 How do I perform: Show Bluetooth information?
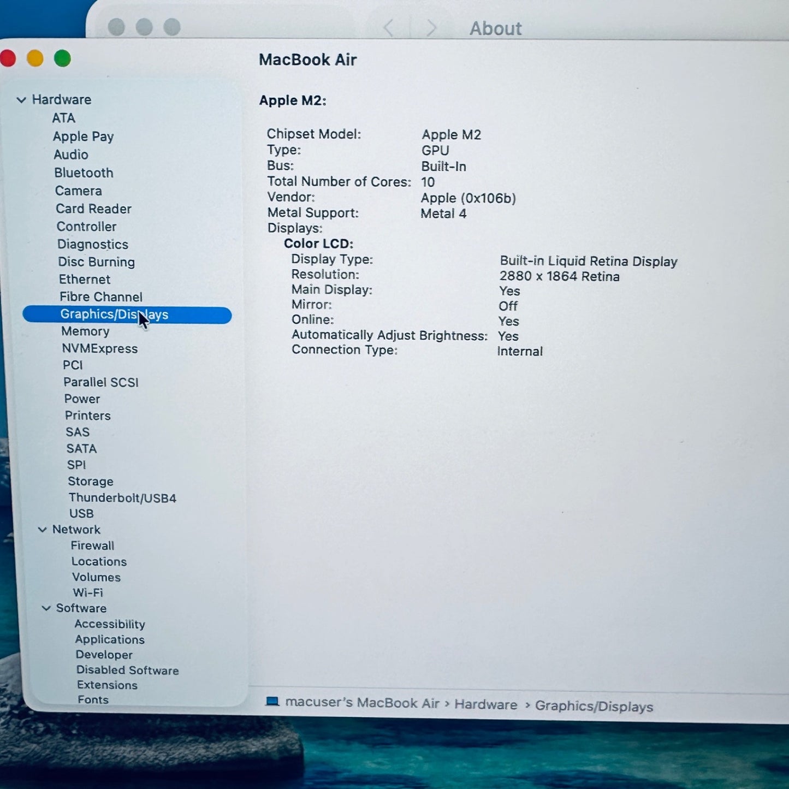point(84,173)
